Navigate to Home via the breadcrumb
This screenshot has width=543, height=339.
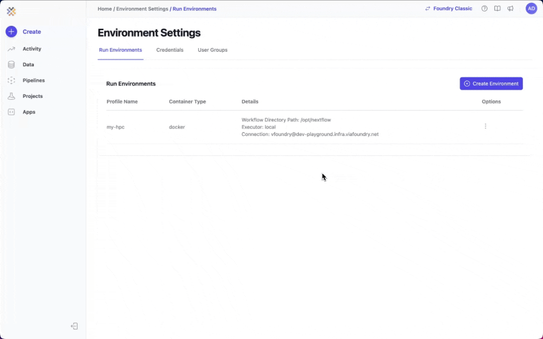point(104,8)
